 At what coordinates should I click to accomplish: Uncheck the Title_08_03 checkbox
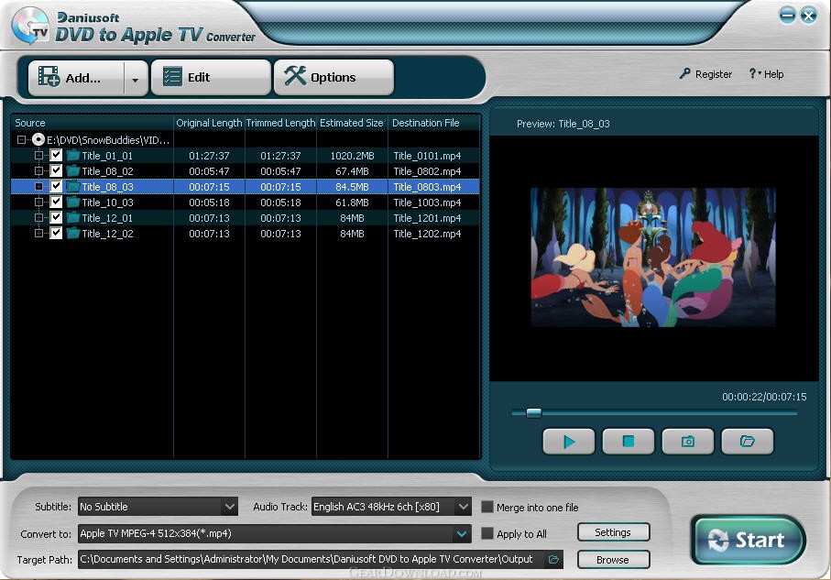point(56,186)
